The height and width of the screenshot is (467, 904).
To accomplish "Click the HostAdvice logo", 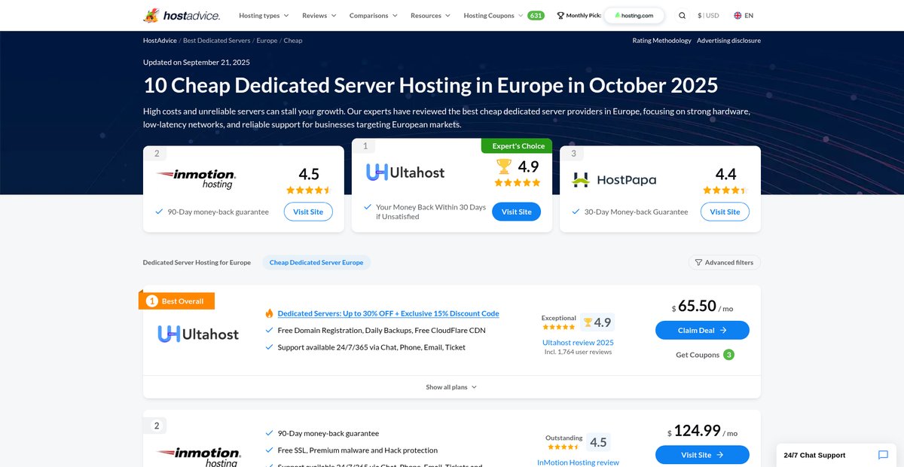I will [x=182, y=15].
